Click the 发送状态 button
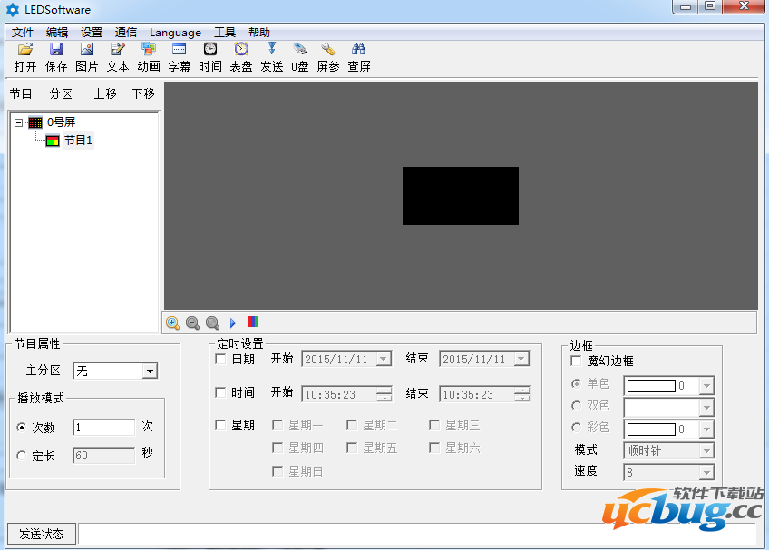The height and width of the screenshot is (550, 769). (41, 534)
